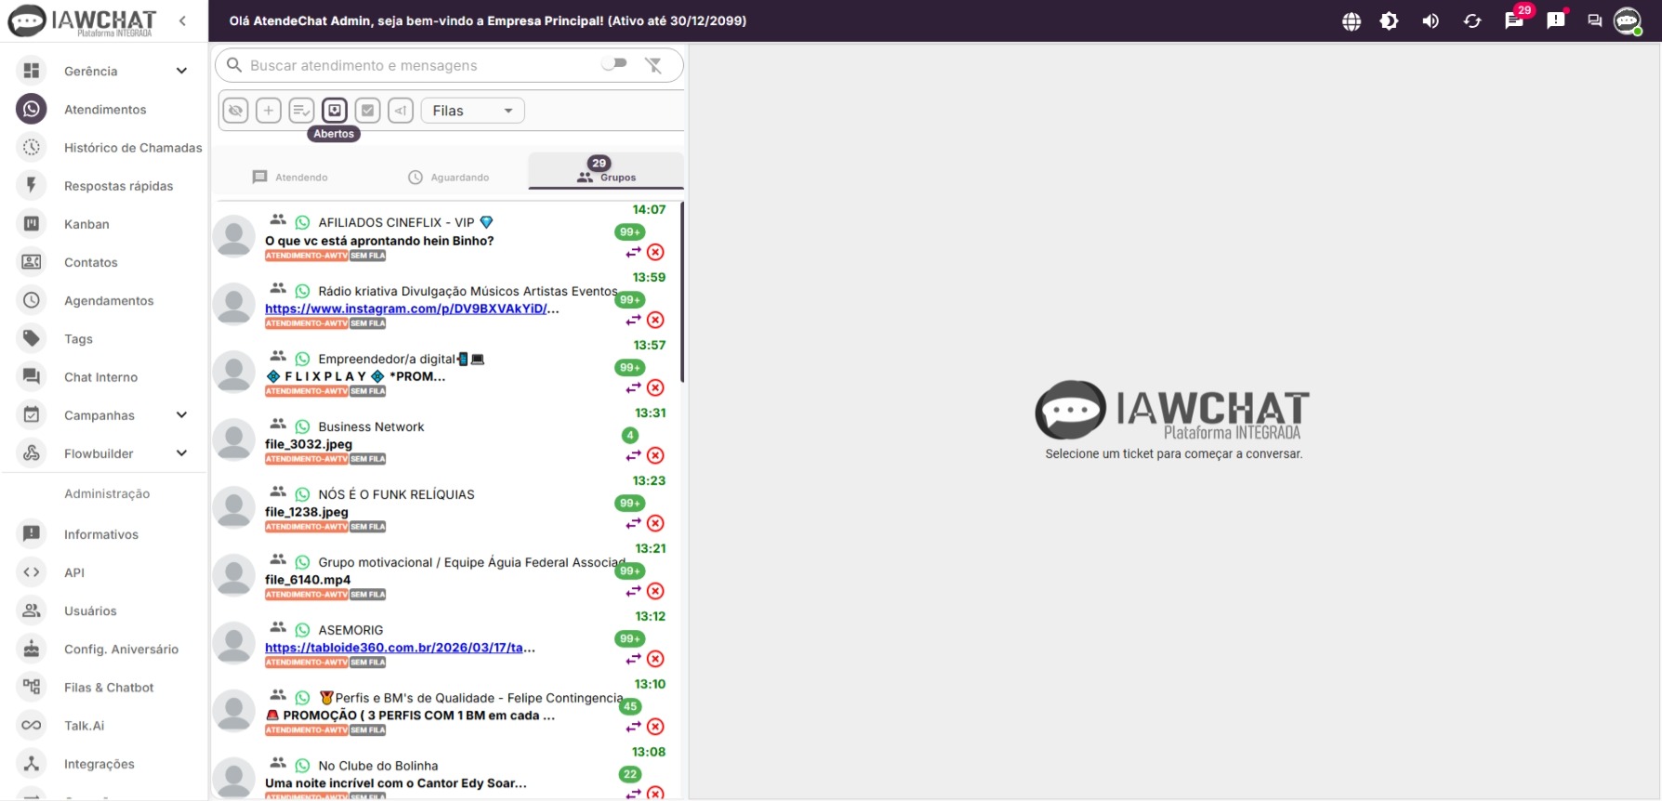Open notifications with the 29 badge
Viewport: 1662px width, 801px height.
(1514, 21)
